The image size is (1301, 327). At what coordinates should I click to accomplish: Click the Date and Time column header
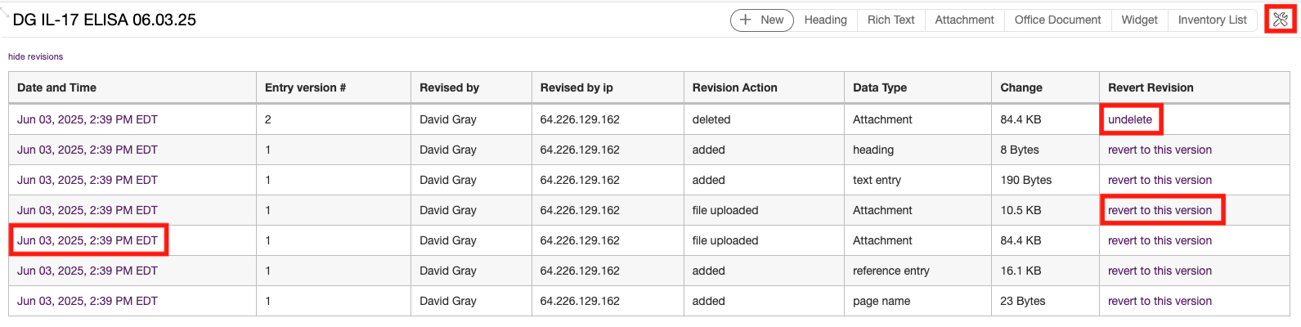point(56,87)
